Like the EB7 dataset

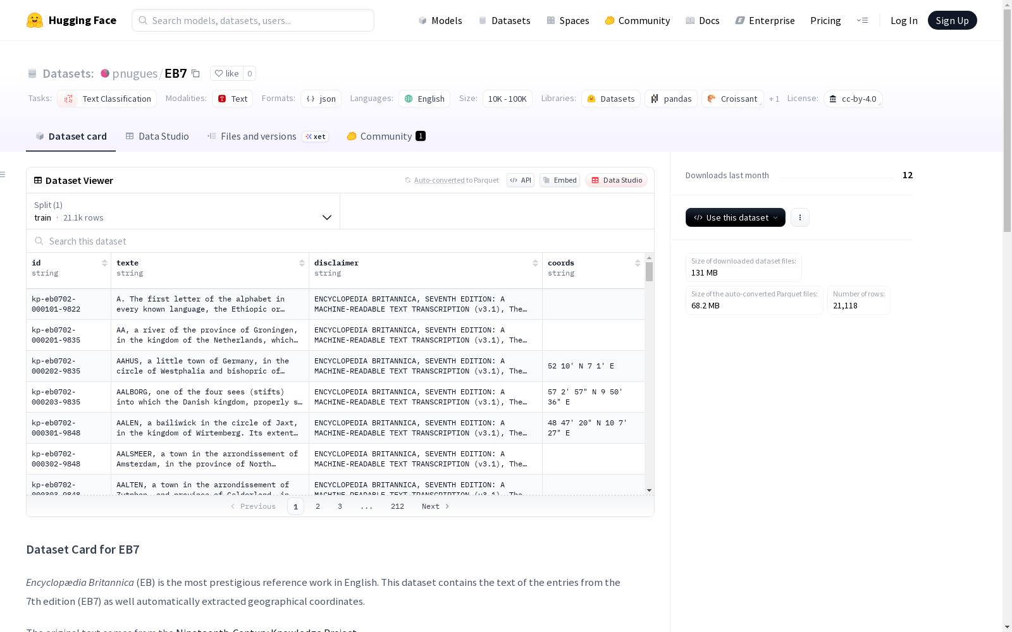coord(226,73)
